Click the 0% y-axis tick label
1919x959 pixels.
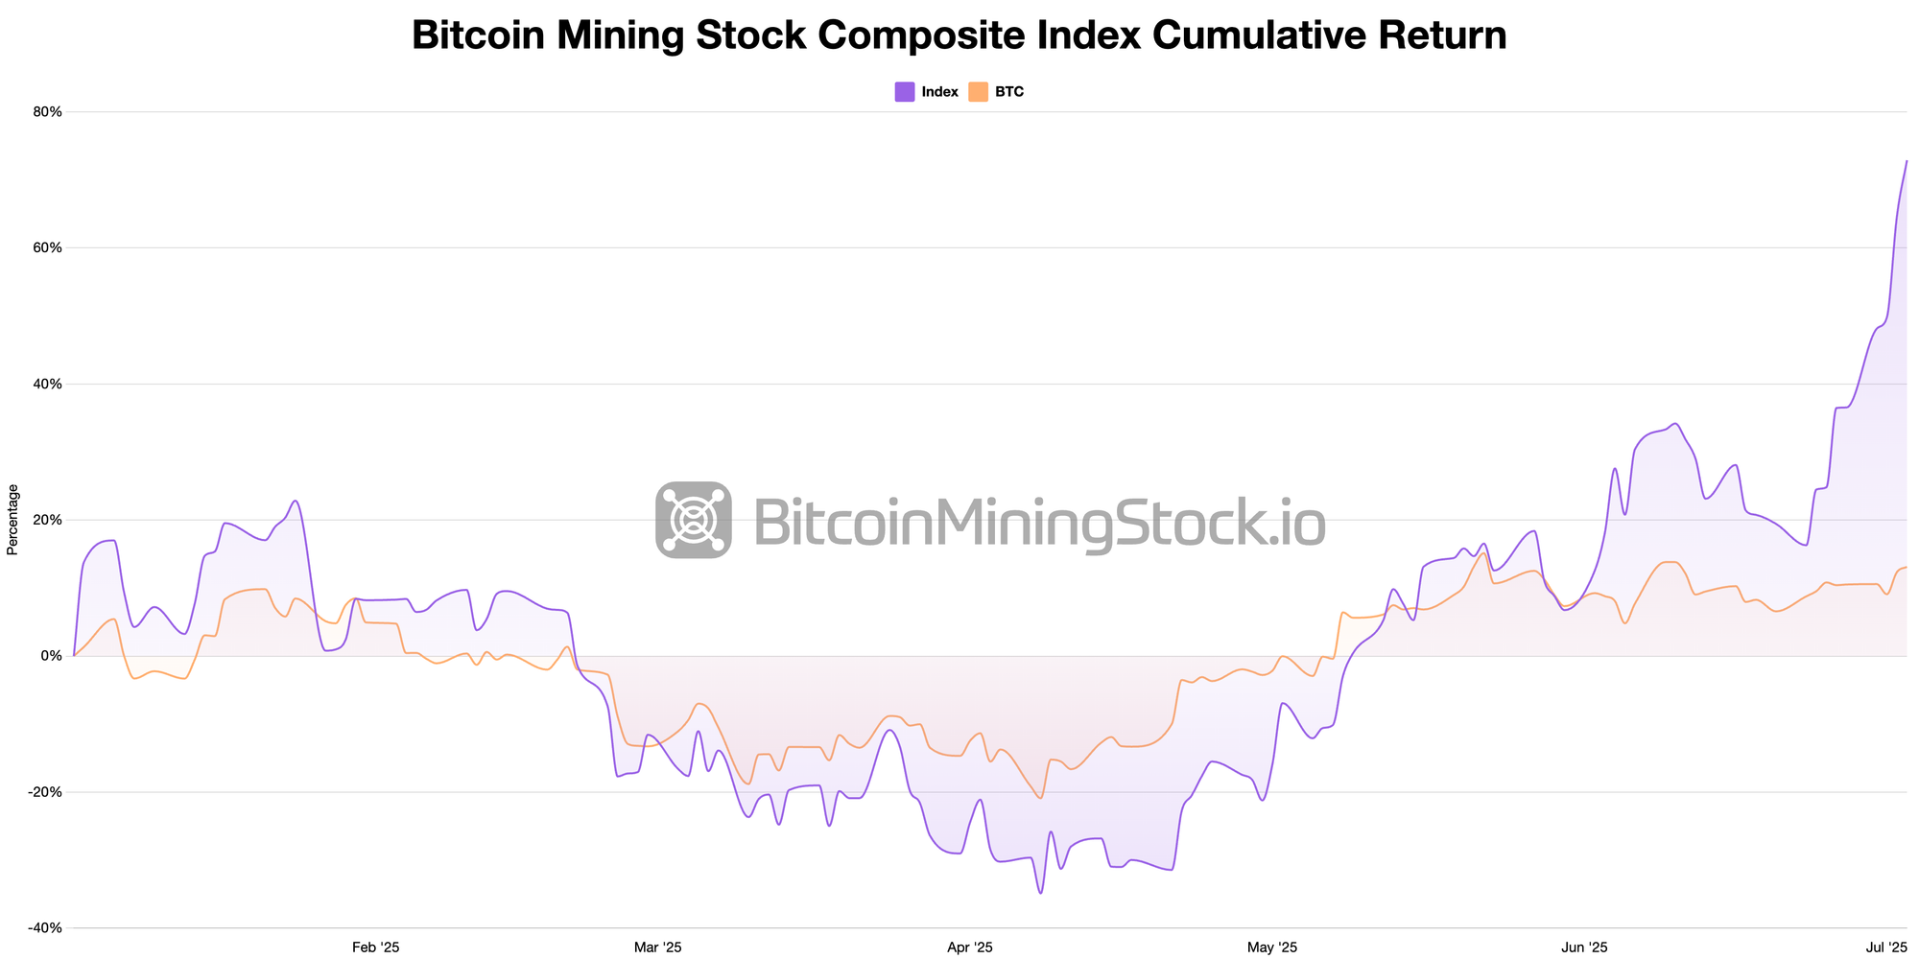[51, 656]
